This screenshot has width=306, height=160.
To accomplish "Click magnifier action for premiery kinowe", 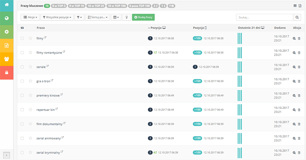I will point(294,96).
